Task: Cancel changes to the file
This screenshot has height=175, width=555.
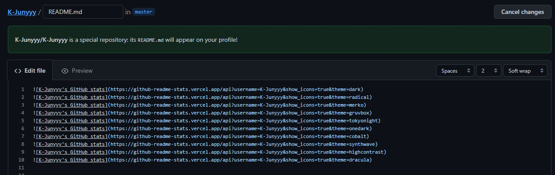Action: [522, 12]
